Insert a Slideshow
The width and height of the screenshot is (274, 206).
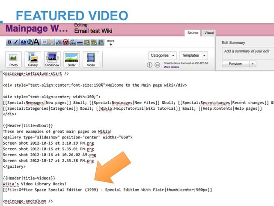pos(52,59)
